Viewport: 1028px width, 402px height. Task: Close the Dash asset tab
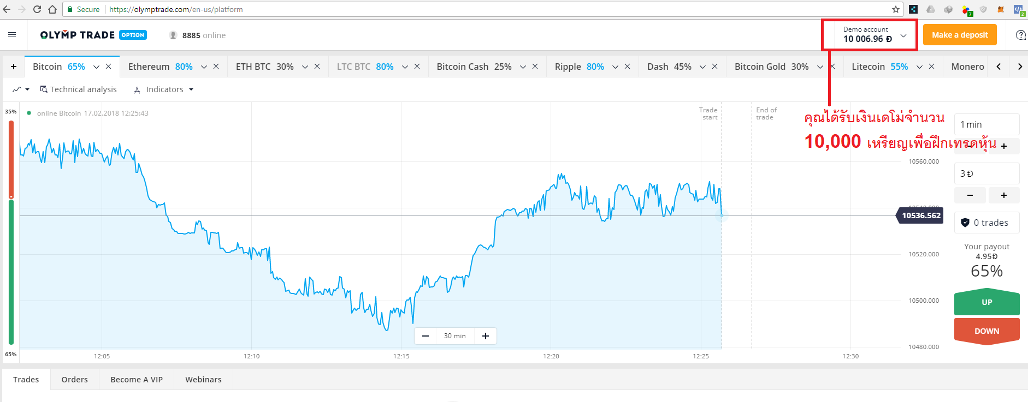[x=715, y=67]
